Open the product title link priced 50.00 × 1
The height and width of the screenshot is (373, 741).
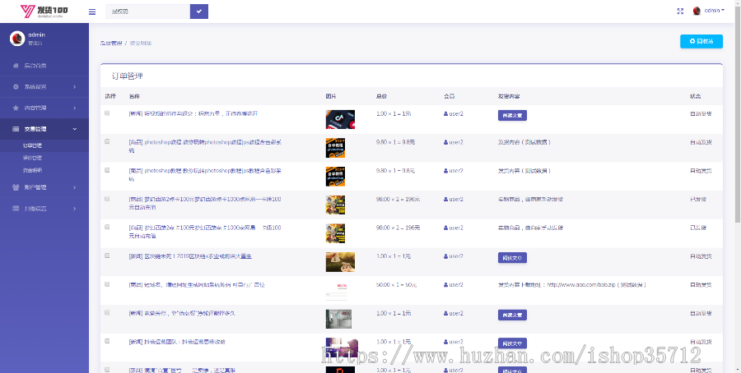coord(197,285)
